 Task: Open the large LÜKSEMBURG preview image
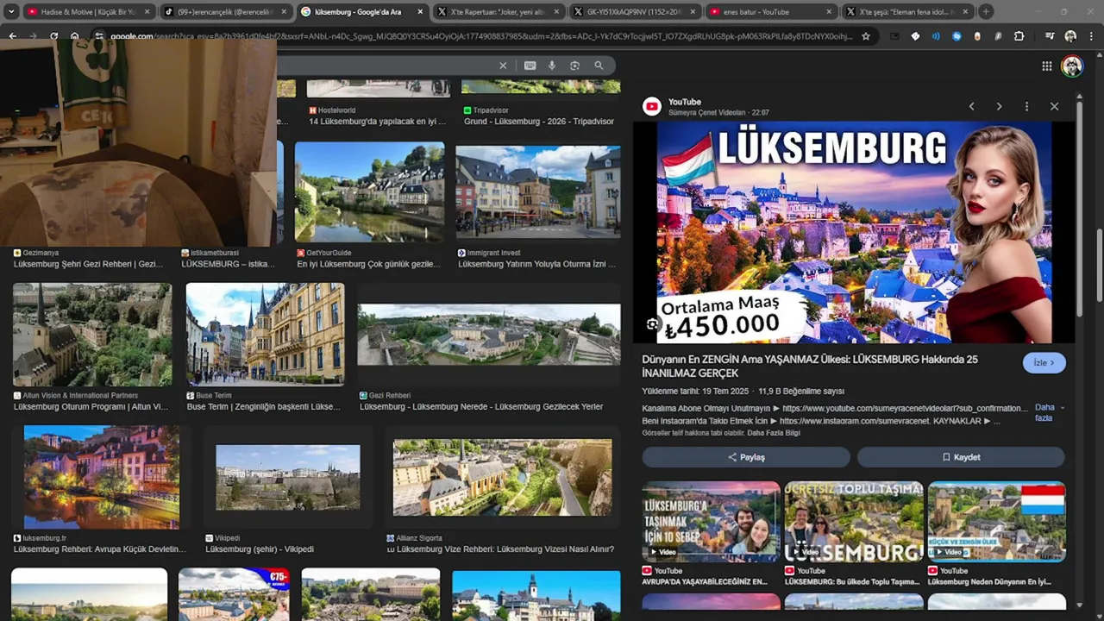point(854,232)
